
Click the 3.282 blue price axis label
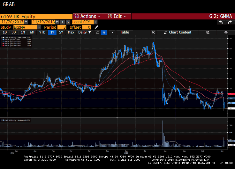(231, 103)
